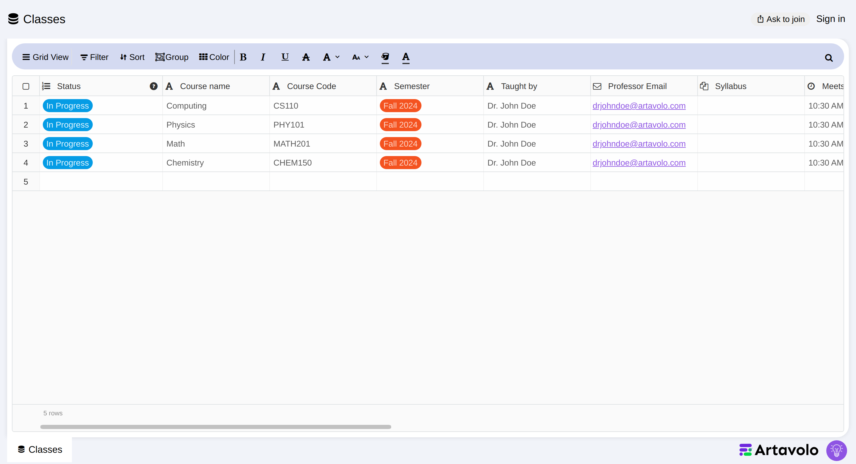Select row number 5
Viewport: 856px width, 464px height.
(x=26, y=182)
